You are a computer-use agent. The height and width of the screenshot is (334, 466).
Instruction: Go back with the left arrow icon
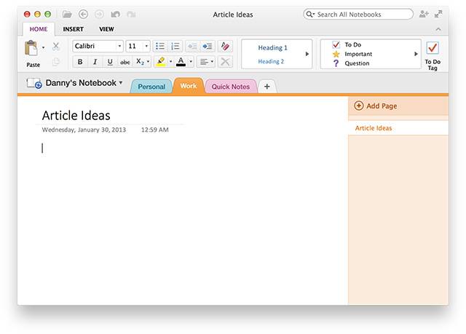point(83,15)
